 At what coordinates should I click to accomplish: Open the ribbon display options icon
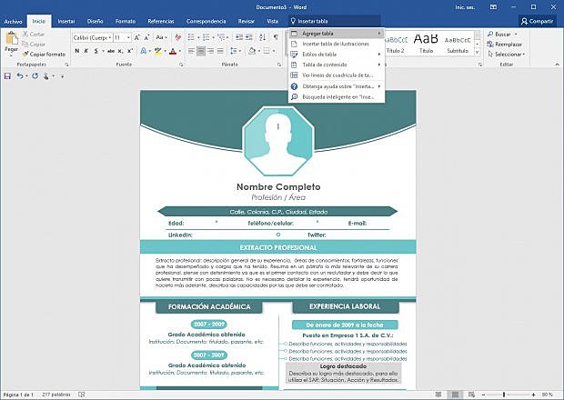(493, 7)
